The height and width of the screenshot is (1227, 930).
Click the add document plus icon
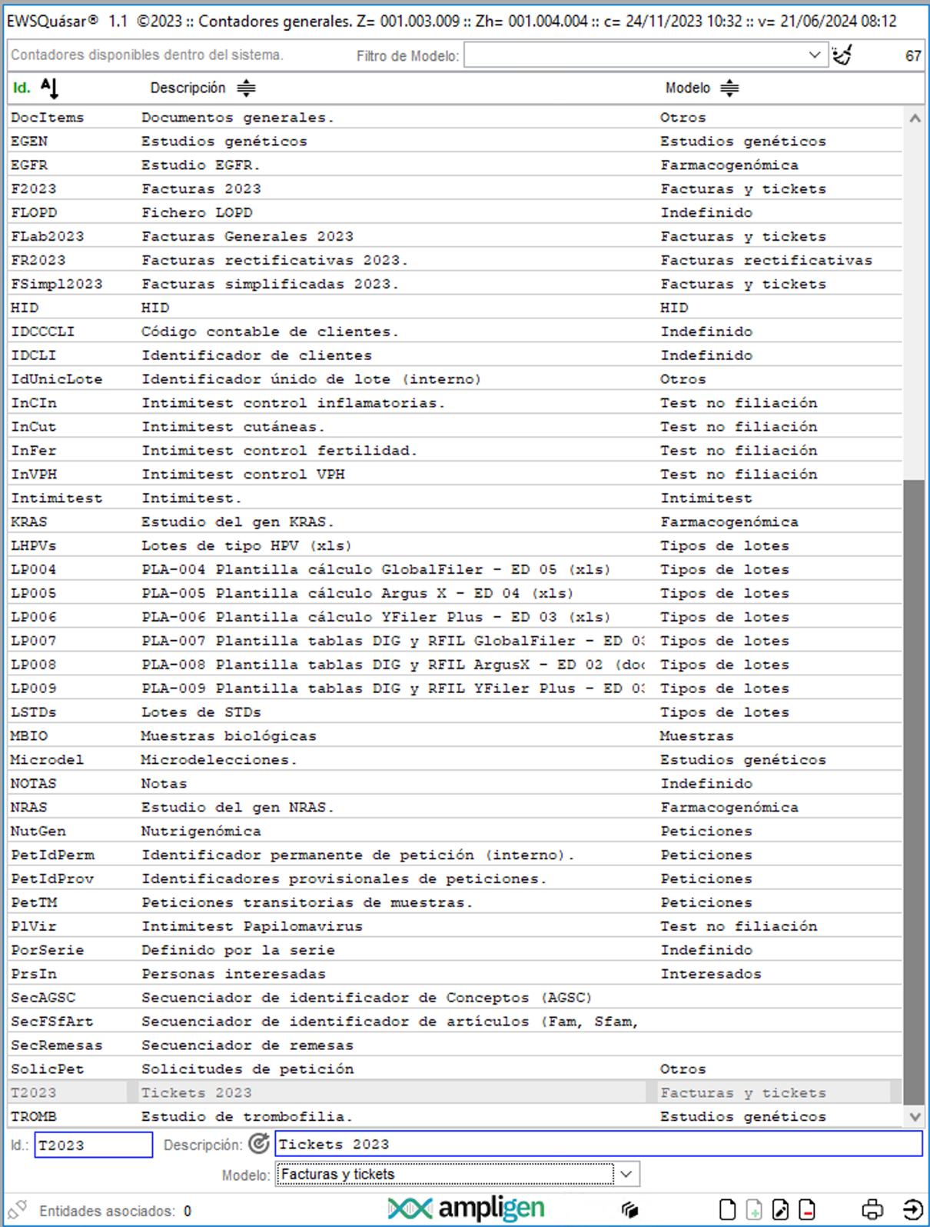754,1209
